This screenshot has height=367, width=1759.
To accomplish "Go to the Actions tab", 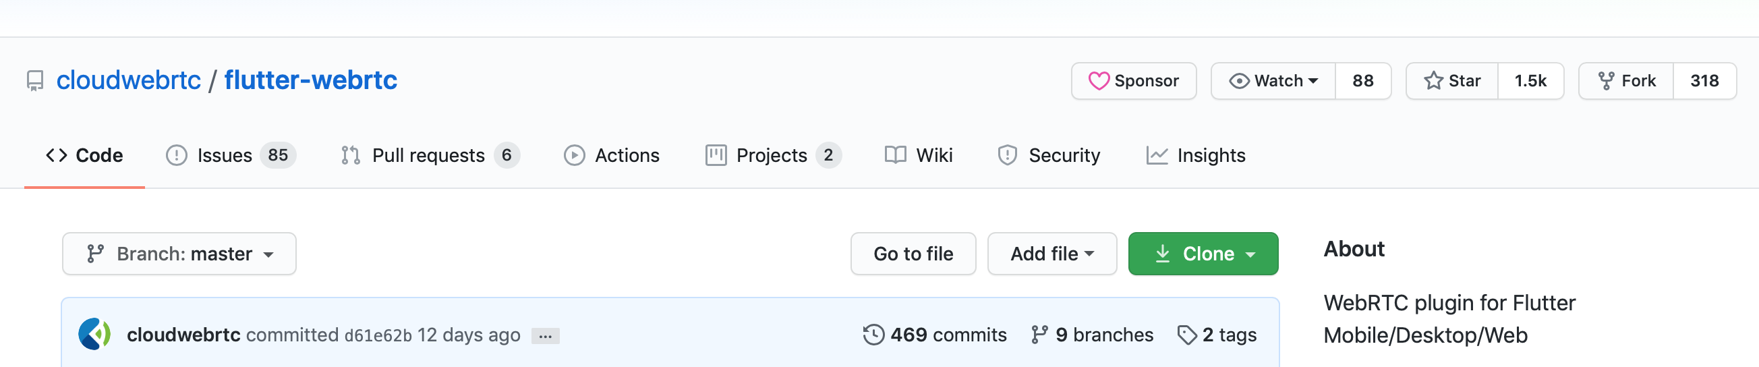I will point(612,155).
